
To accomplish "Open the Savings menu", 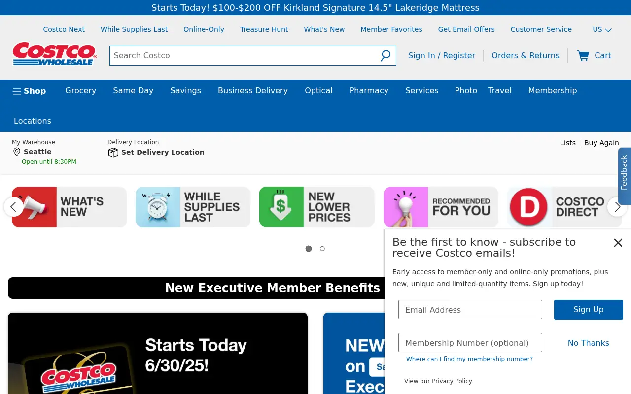I will coord(186,91).
